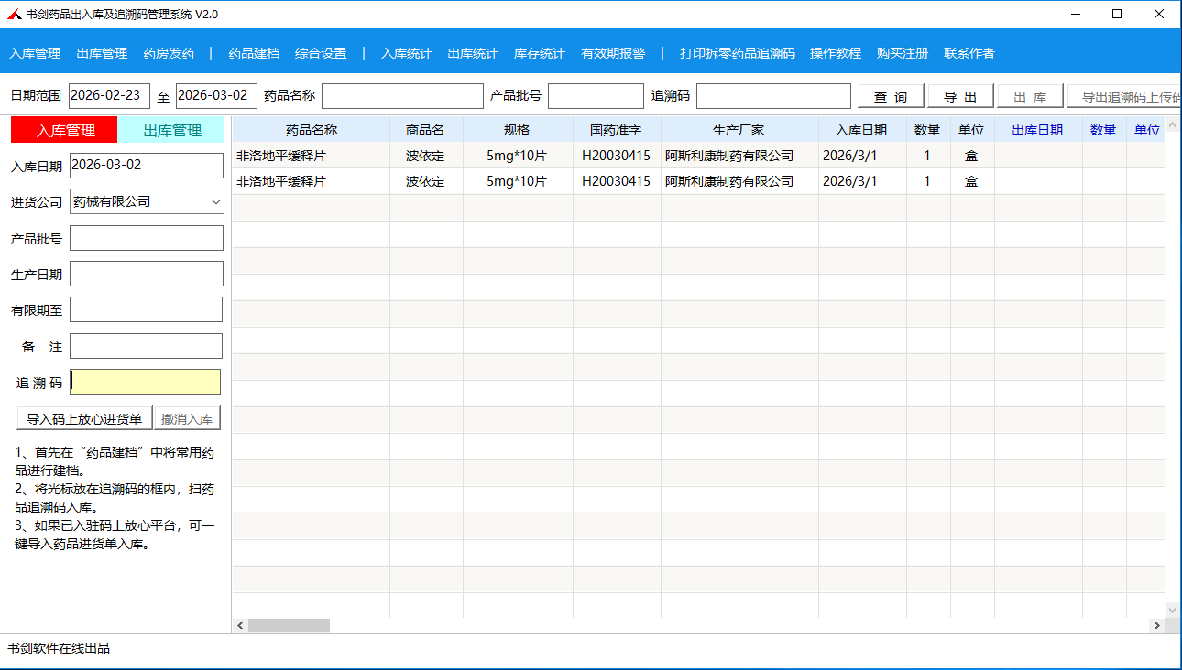The image size is (1182, 670).
Task: Click the 导出 button
Action: (960, 96)
